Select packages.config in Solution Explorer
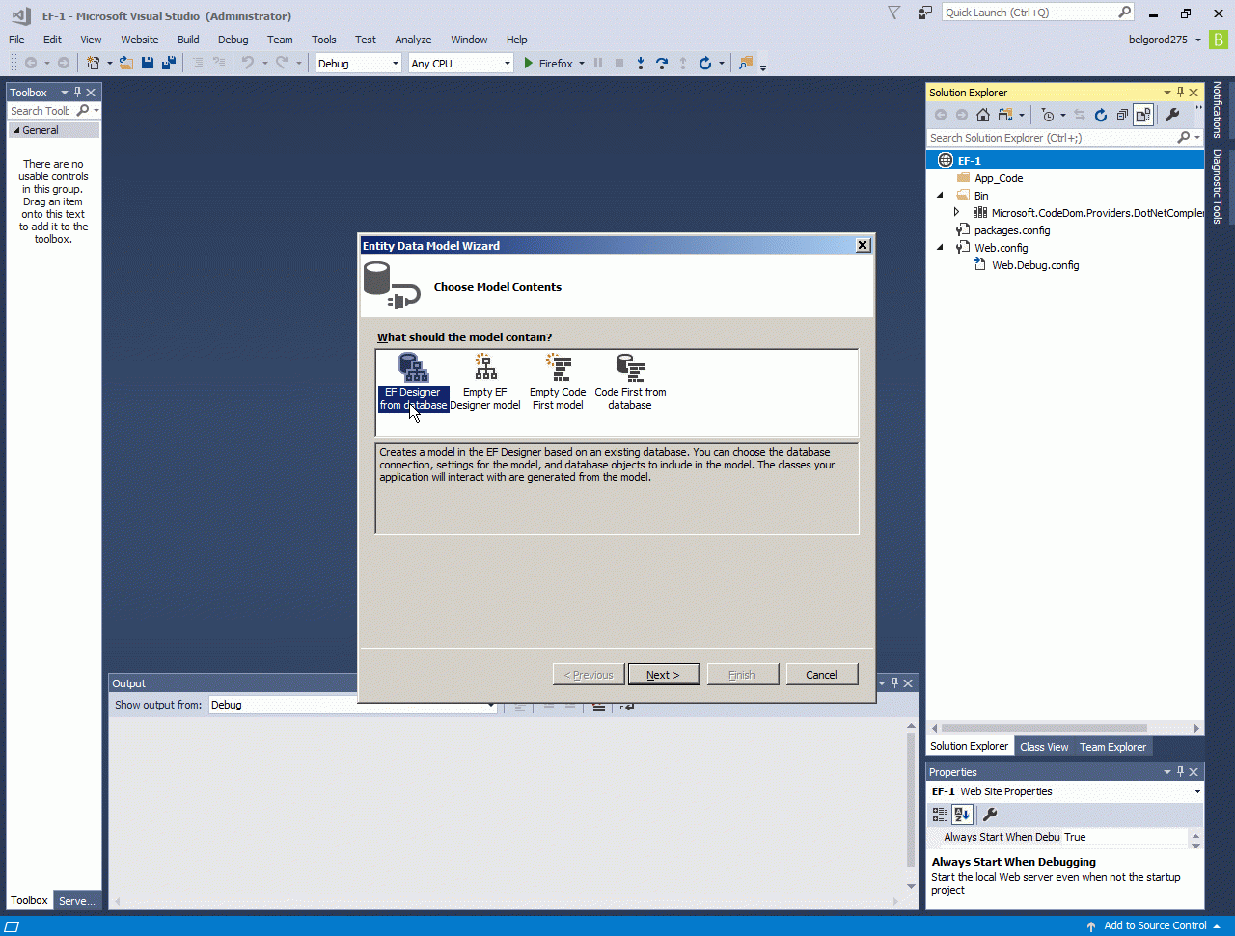The image size is (1235, 936). [x=1012, y=230]
